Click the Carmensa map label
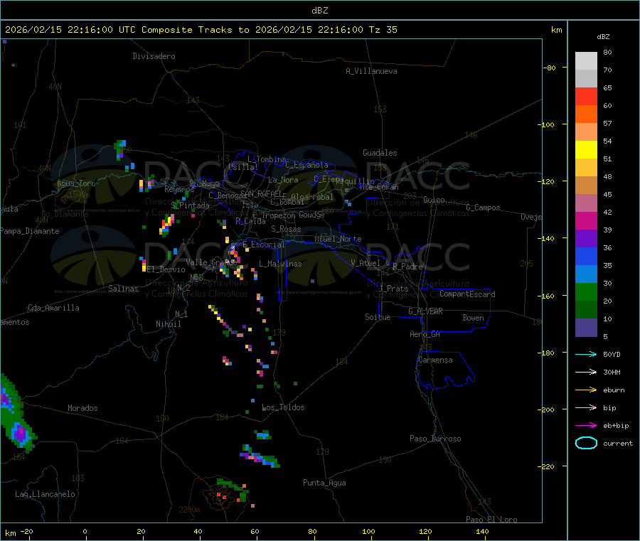 click(x=435, y=360)
